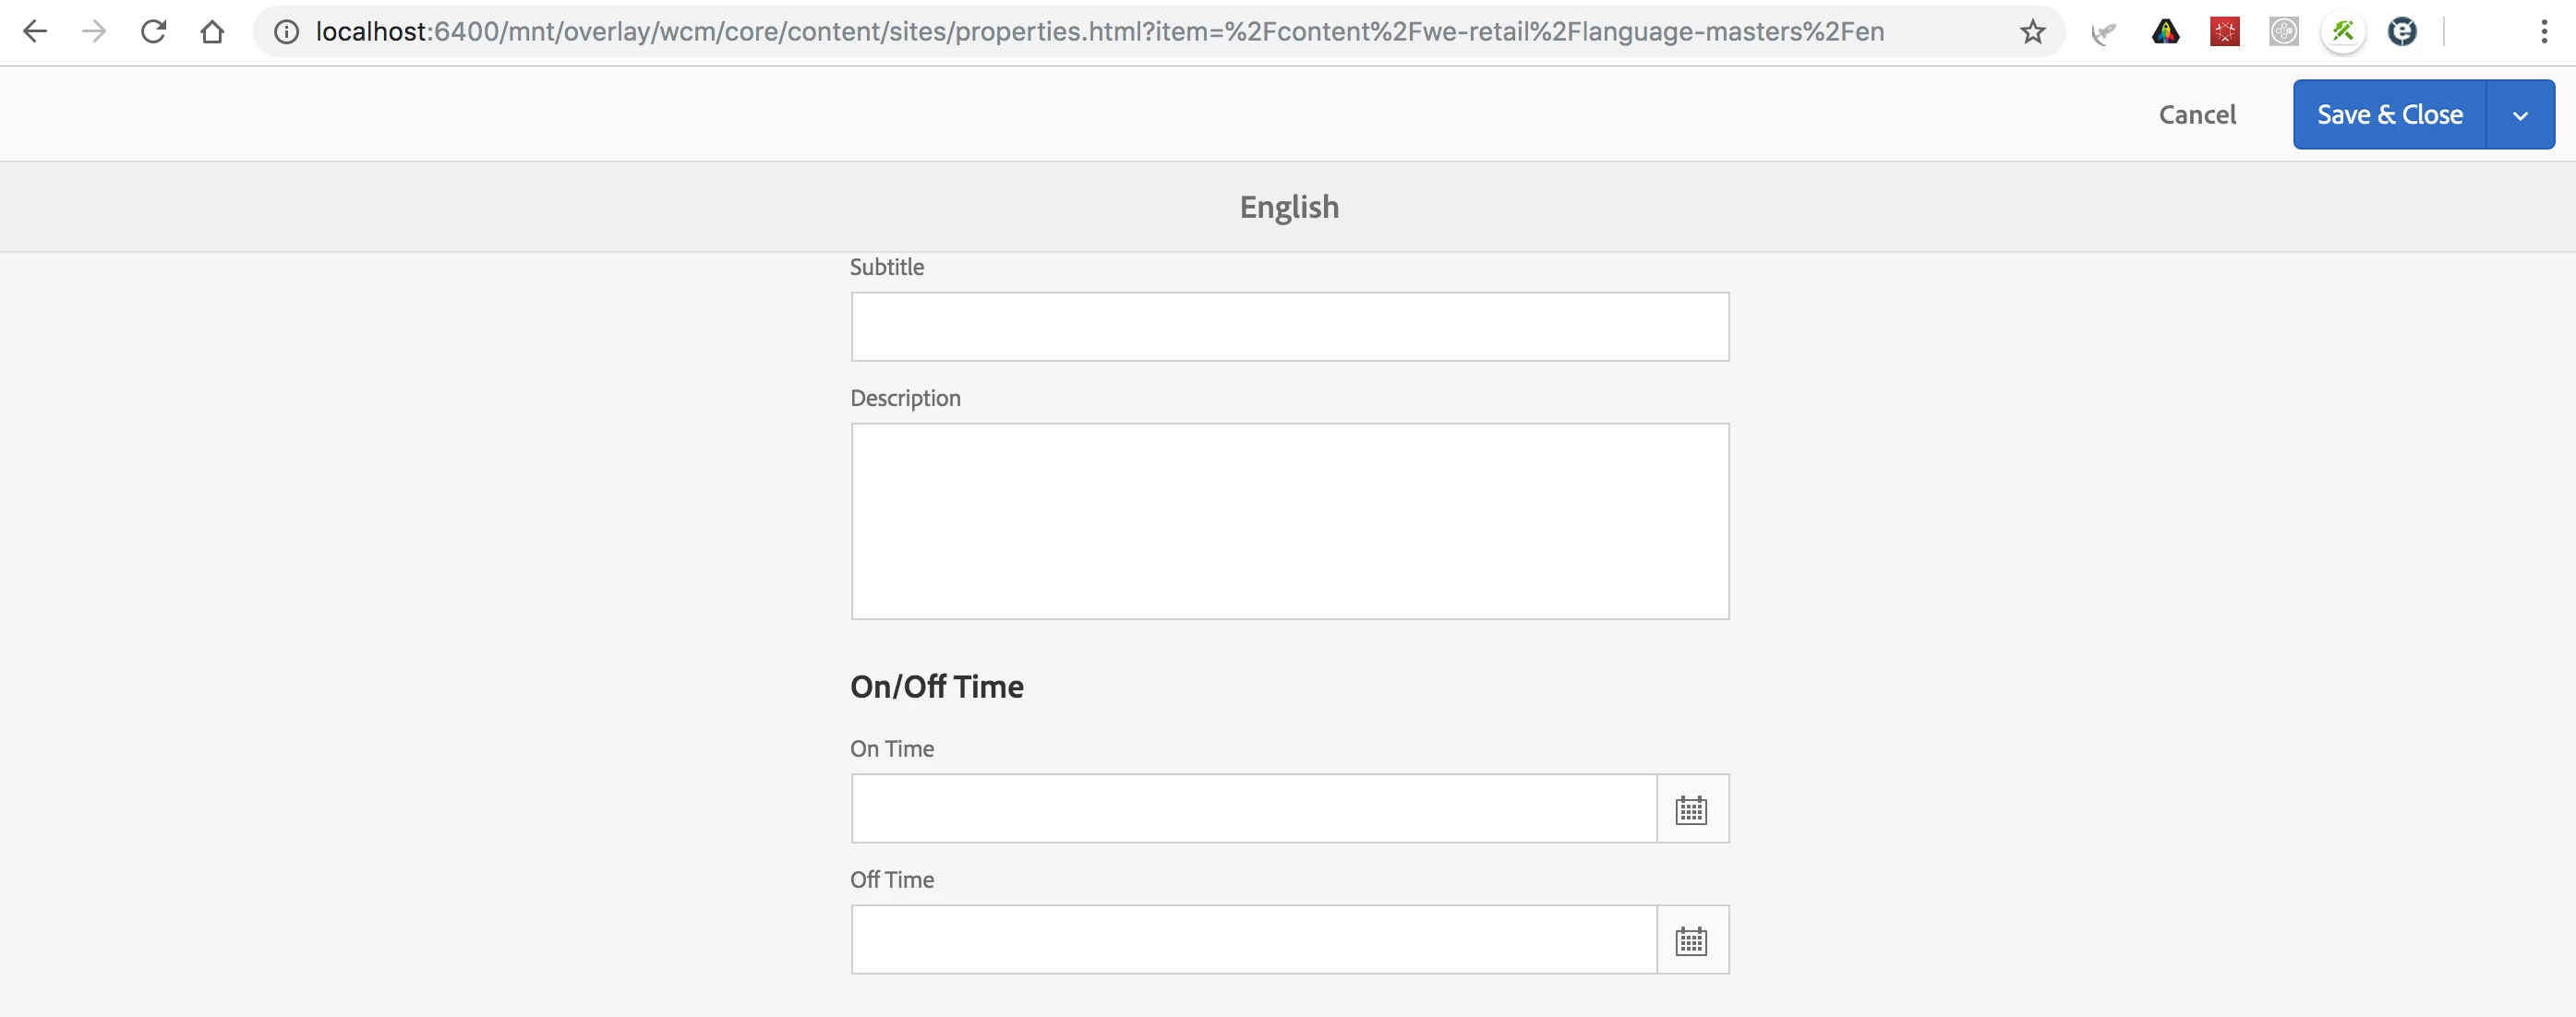The width and height of the screenshot is (2576, 1017).
Task: View site information icon in address bar
Action: pos(286,32)
